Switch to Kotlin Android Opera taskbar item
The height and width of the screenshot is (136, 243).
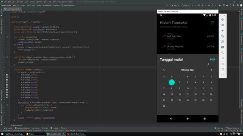[76, 134]
